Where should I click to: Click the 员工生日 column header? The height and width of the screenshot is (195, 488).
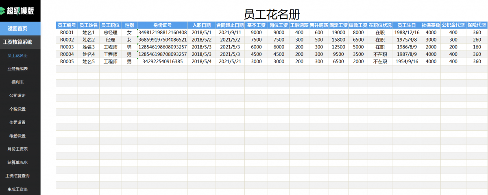407,25
